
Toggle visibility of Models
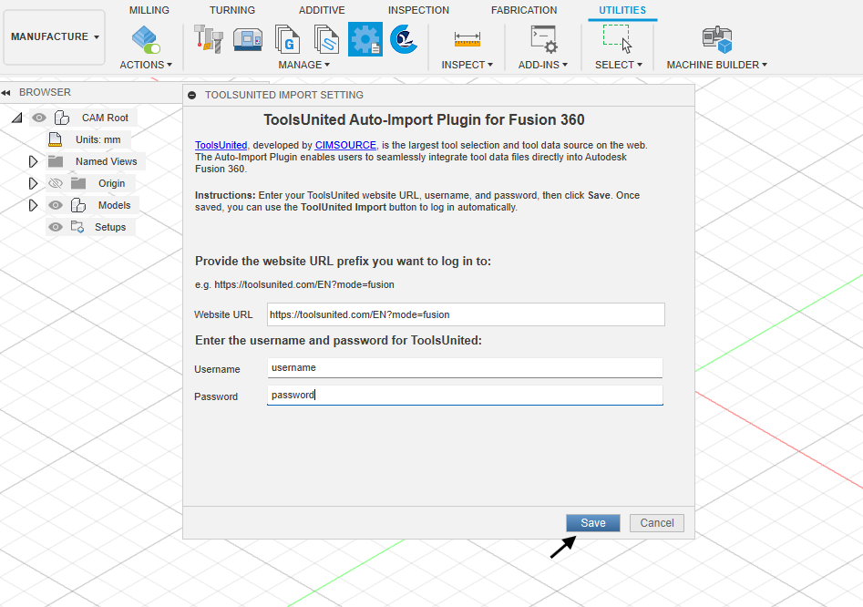(x=56, y=205)
